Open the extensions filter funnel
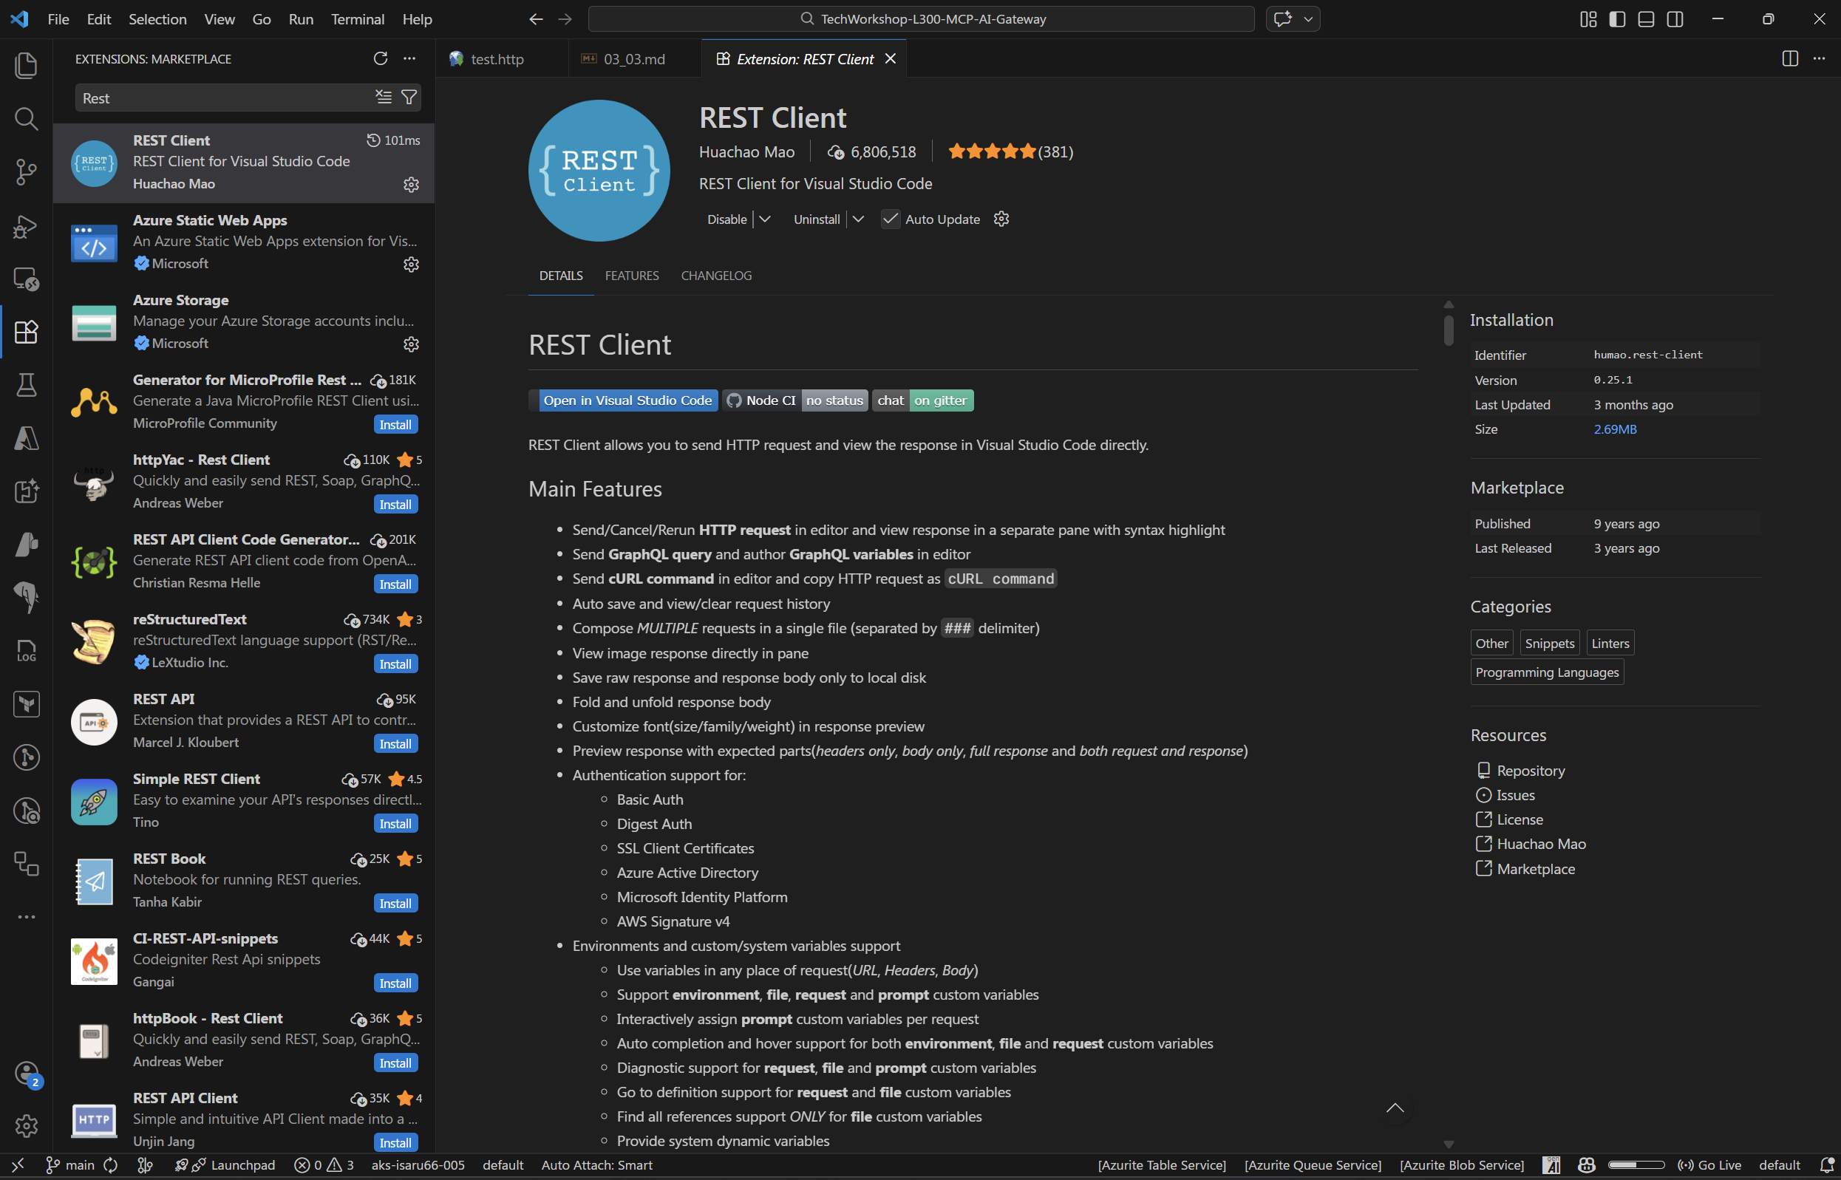 409,98
